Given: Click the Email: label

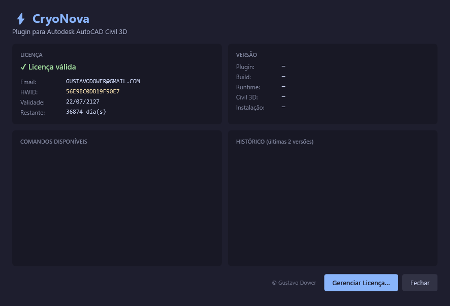Looking at the screenshot, I should click(28, 82).
